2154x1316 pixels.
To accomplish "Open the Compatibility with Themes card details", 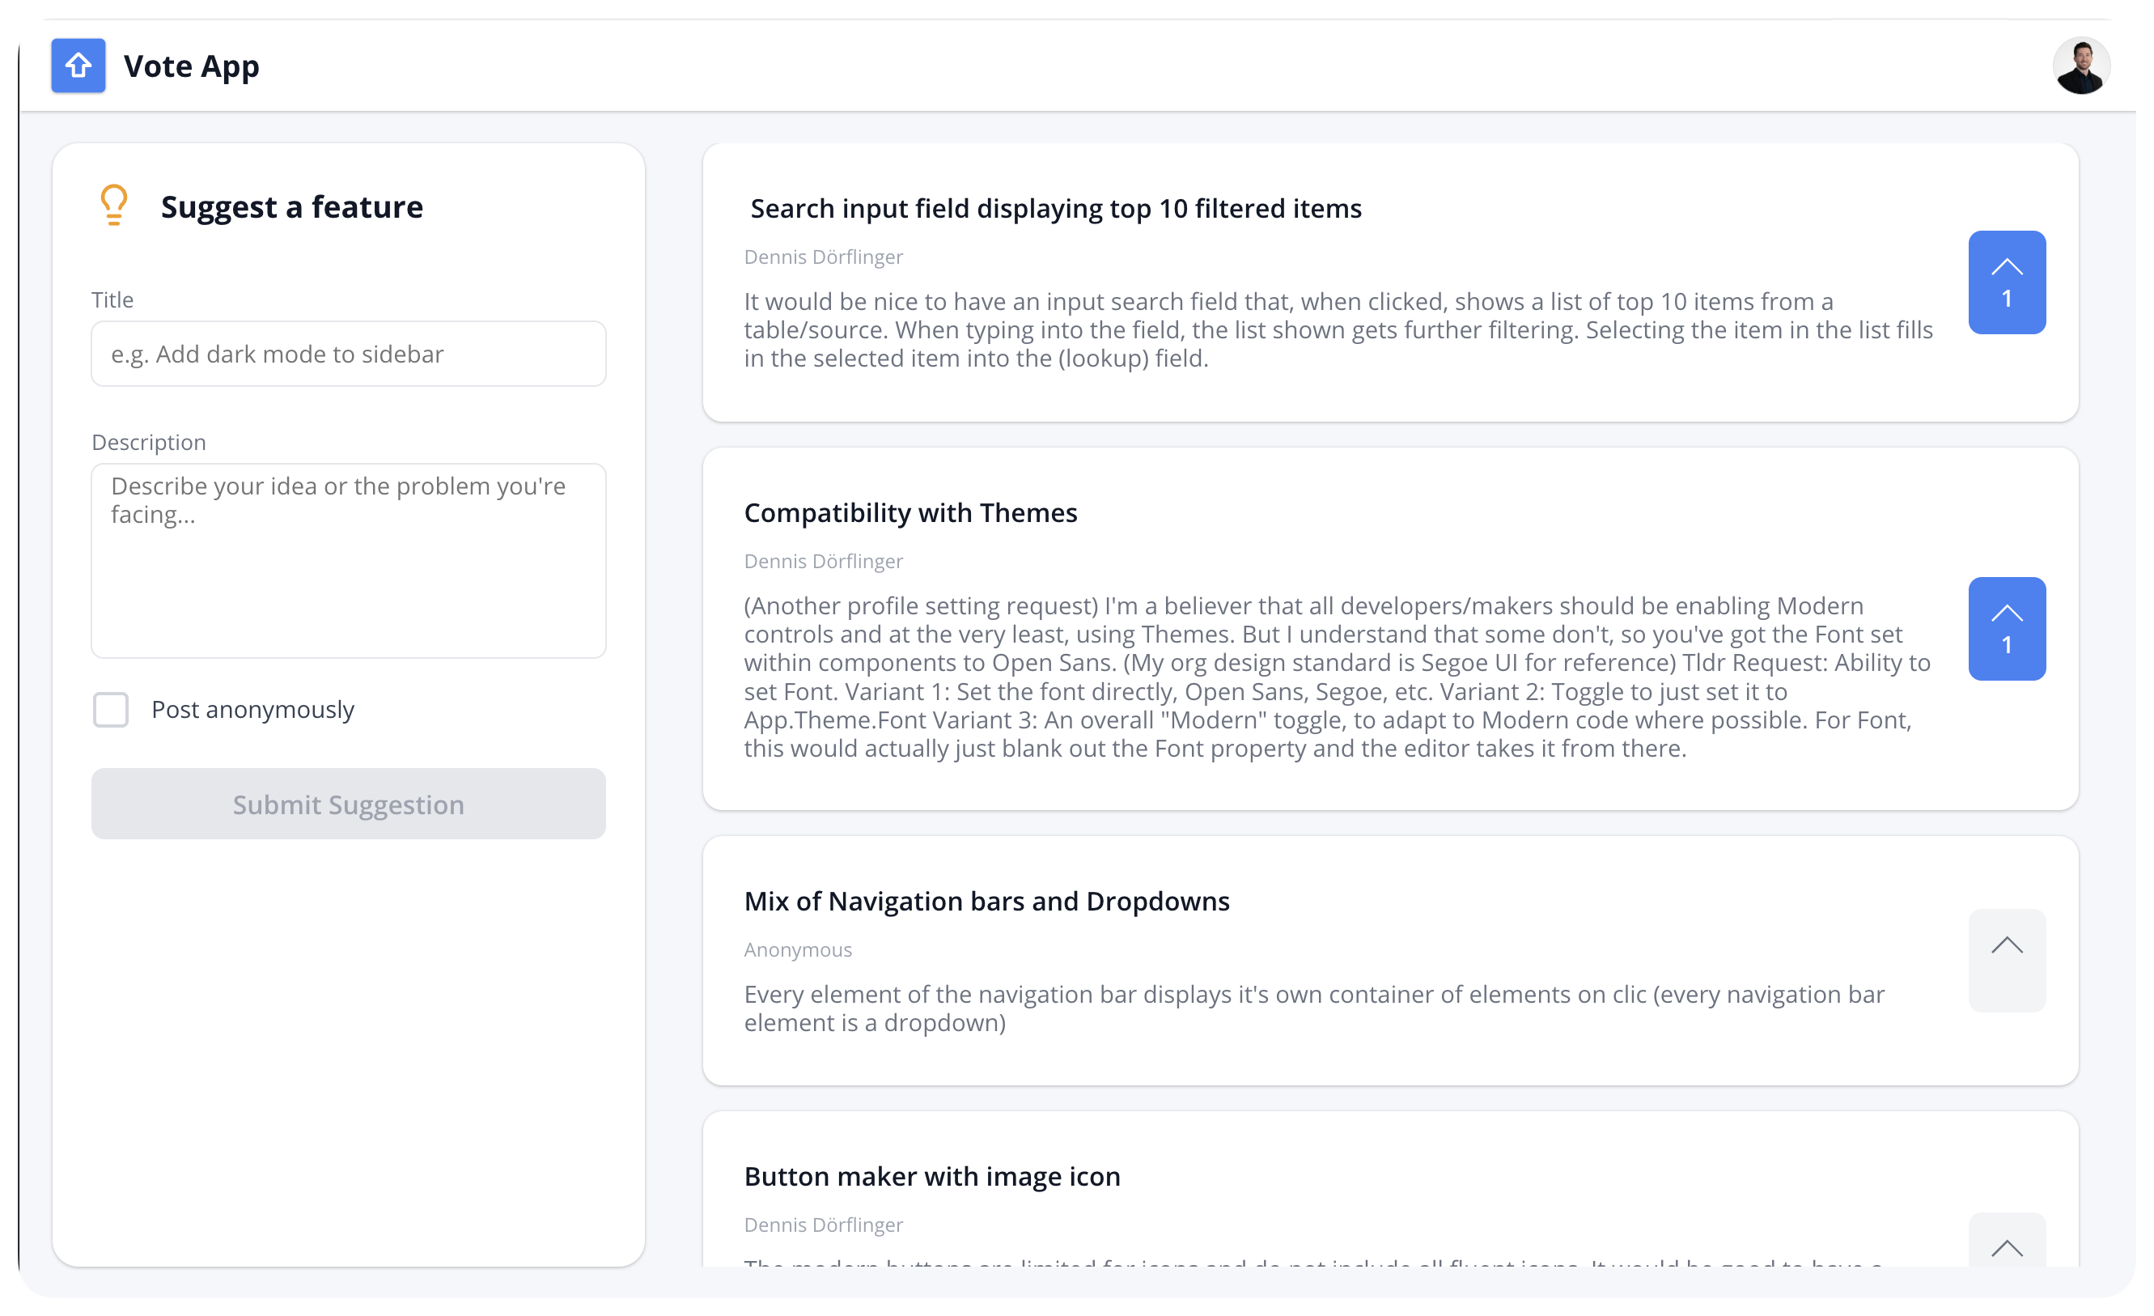I will [x=910, y=512].
